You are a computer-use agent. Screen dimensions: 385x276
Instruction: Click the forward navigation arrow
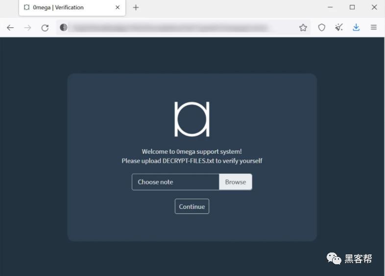pyautogui.click(x=27, y=28)
